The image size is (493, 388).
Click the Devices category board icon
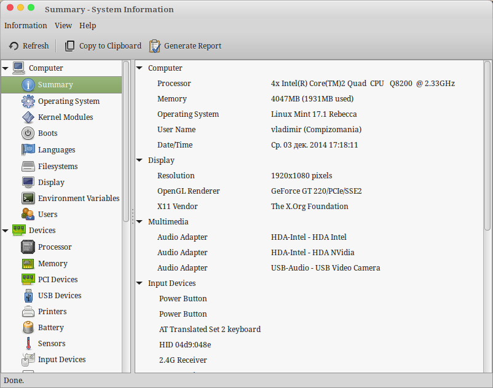point(19,231)
